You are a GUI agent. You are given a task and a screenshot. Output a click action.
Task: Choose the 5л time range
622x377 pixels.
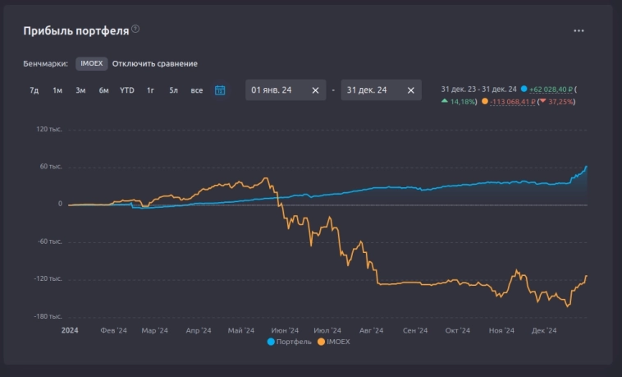(x=173, y=90)
